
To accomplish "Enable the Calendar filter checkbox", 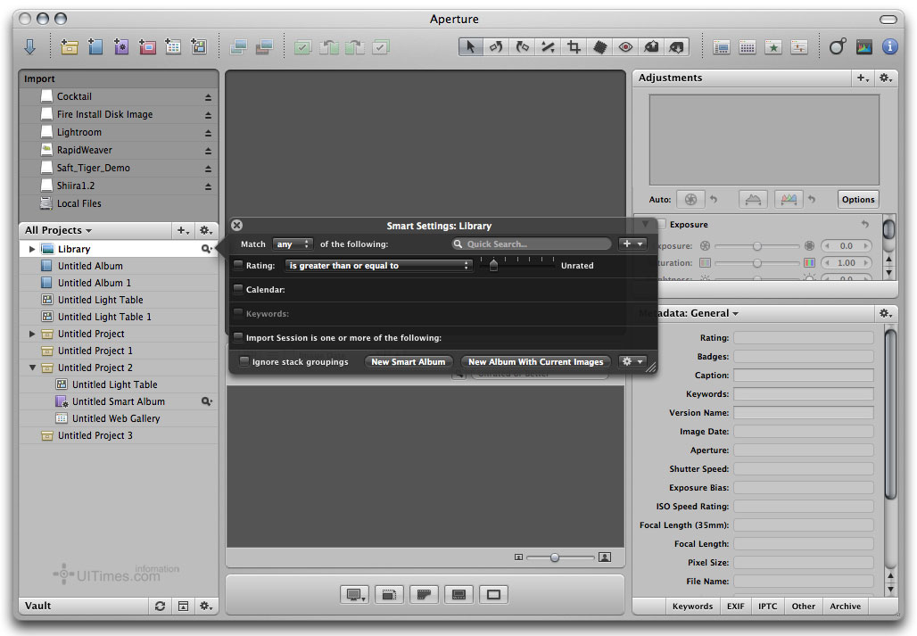I will pyautogui.click(x=238, y=289).
